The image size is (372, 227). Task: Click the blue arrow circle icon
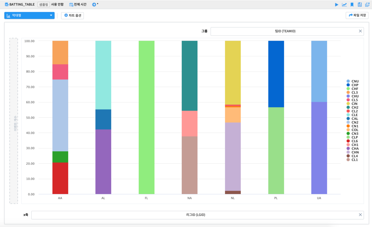coord(94,5)
